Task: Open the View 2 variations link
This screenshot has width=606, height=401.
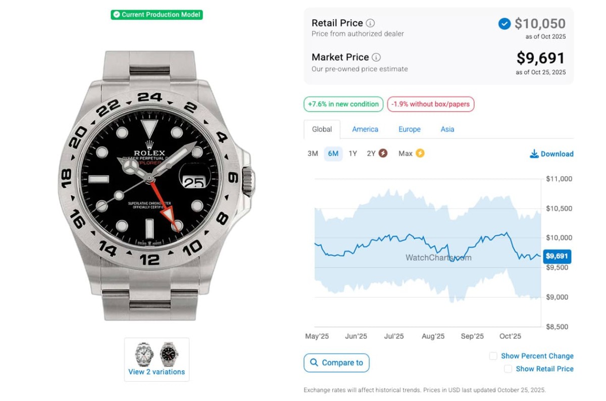Action: (157, 372)
